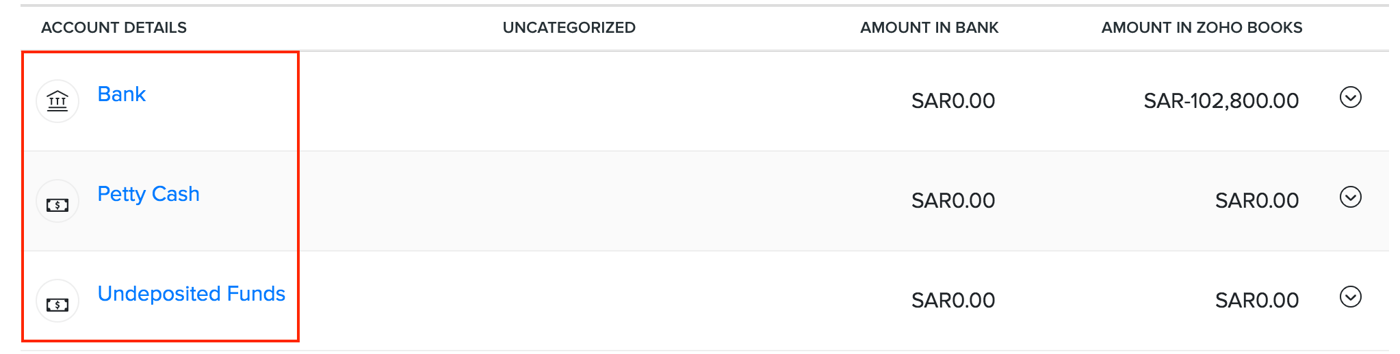Image resolution: width=1400 pixels, height=354 pixels.
Task: Click Undeposited Funds' Zoho Books amount
Action: 1256,301
